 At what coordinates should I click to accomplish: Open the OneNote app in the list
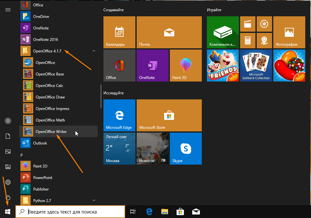click(58, 28)
